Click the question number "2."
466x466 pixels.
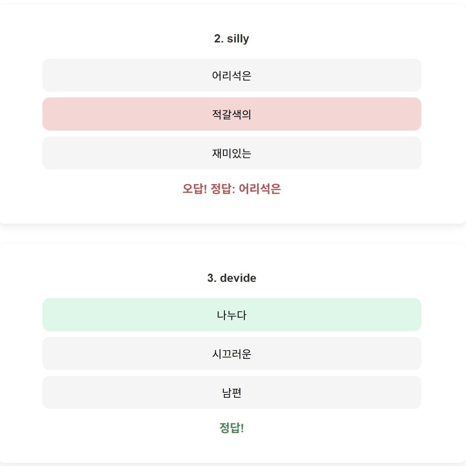(x=219, y=38)
